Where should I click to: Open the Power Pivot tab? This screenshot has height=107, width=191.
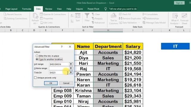pyautogui.click(x=93, y=9)
